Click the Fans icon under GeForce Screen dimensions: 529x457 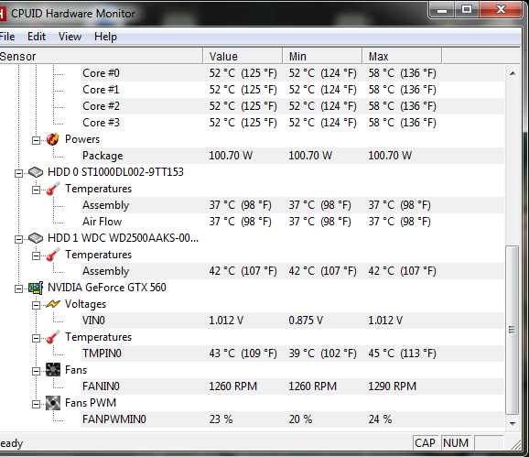coord(53,370)
